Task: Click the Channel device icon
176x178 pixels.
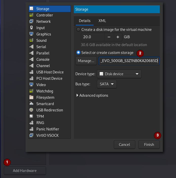Action: point(31,66)
